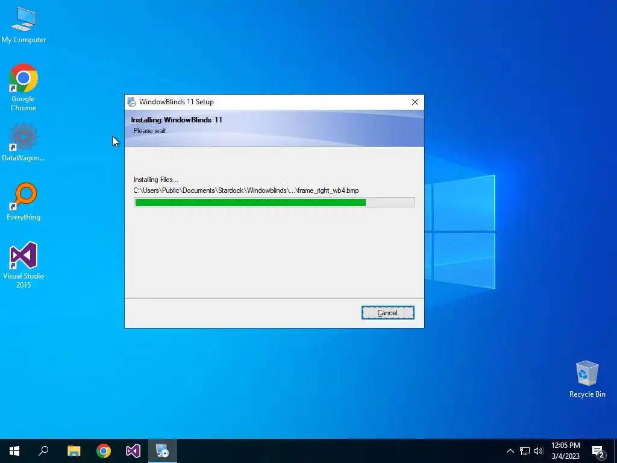This screenshot has width=617, height=463.
Task: Click the WindowBlinds setup title bar icon
Action: tap(132, 102)
